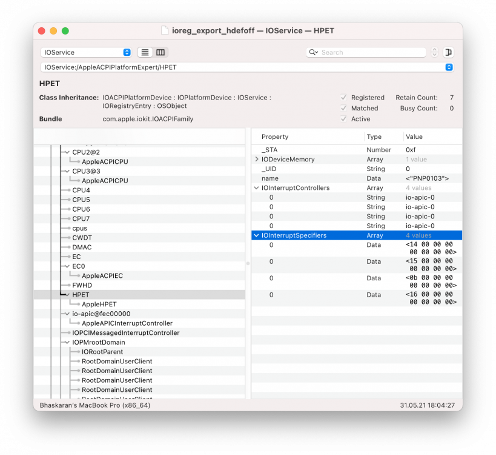Collapse the IOInterruptSpecifiers property
Screen dimensions: 496x455
257,235
